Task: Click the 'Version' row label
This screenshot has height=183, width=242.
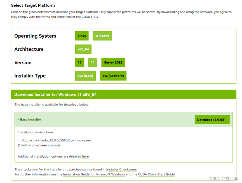Action: (x=23, y=63)
